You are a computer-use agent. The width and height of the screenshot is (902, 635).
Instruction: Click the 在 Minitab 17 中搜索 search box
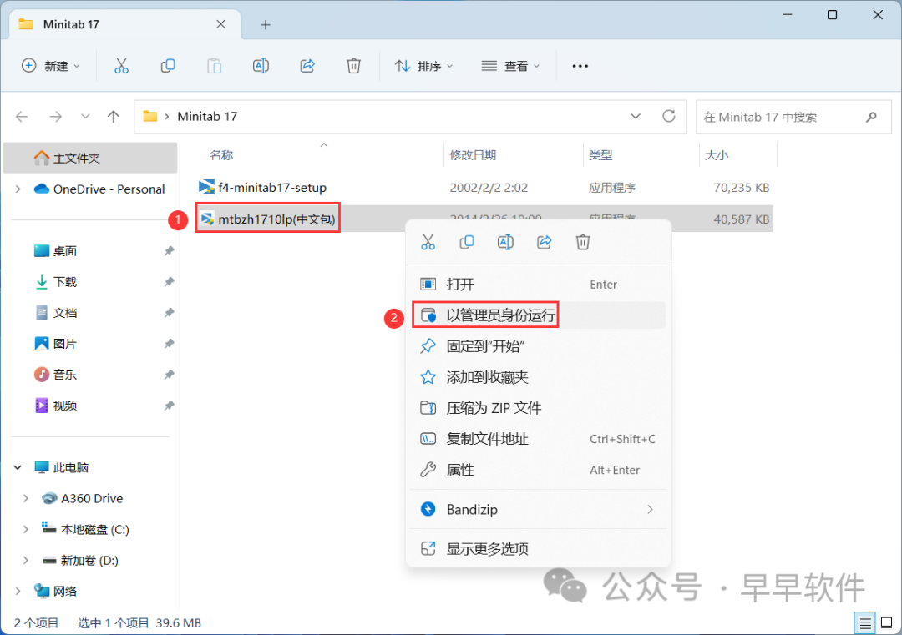[x=781, y=117]
